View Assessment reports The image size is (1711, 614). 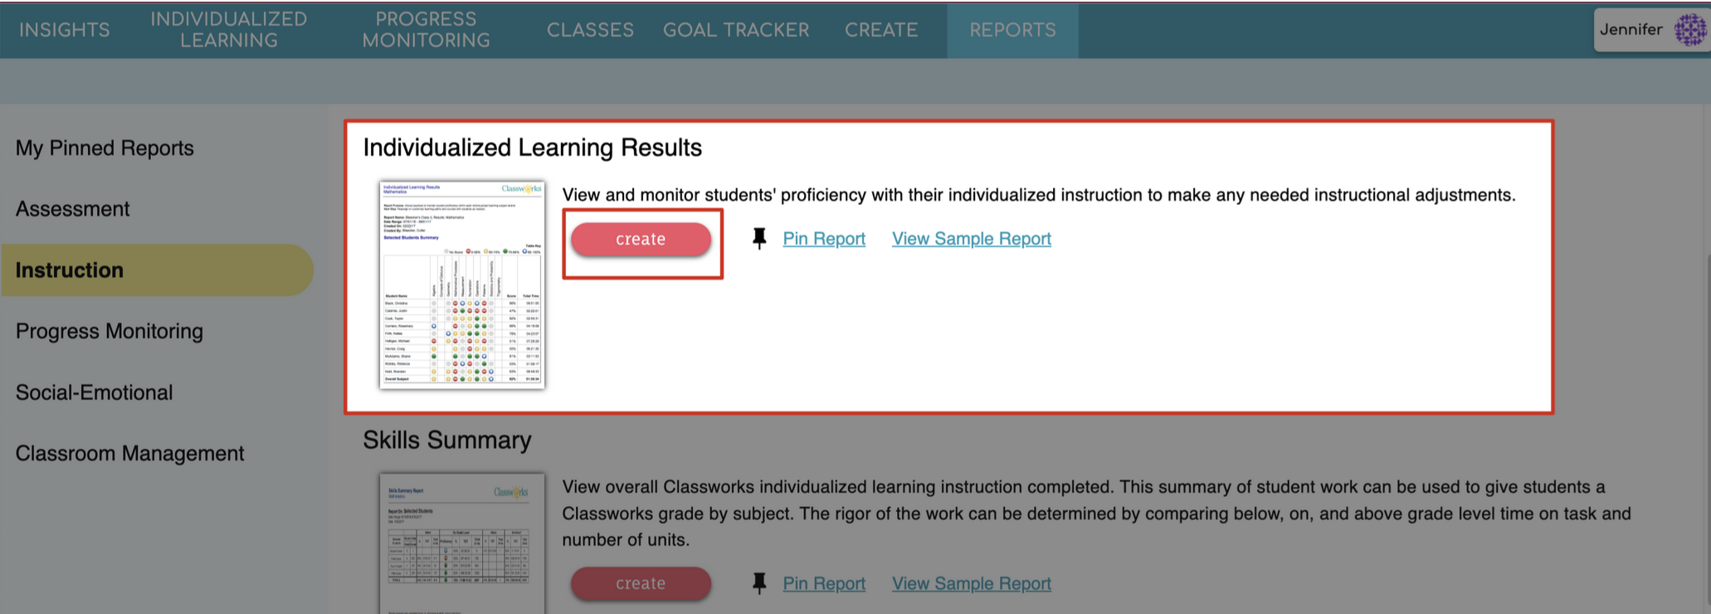pyautogui.click(x=73, y=208)
